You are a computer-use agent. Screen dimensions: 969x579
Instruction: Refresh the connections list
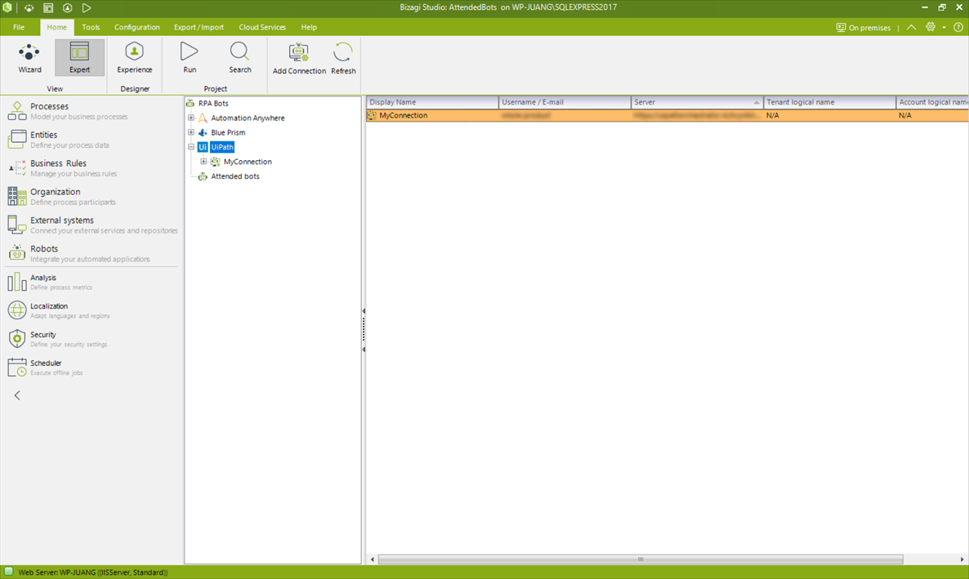click(x=343, y=59)
